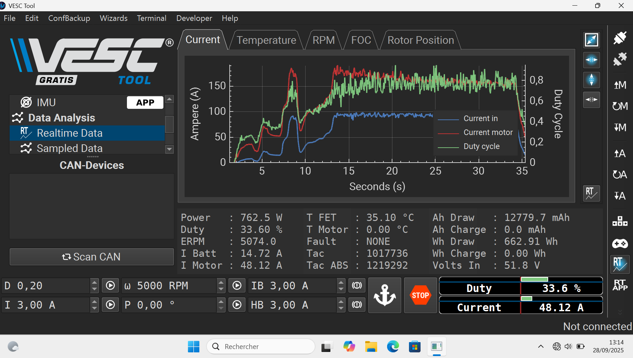The image size is (633, 358).
Task: Decrease HB handbrake current with down stepper
Action: (x=341, y=309)
